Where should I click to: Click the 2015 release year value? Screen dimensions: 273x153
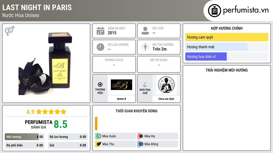click(x=112, y=33)
